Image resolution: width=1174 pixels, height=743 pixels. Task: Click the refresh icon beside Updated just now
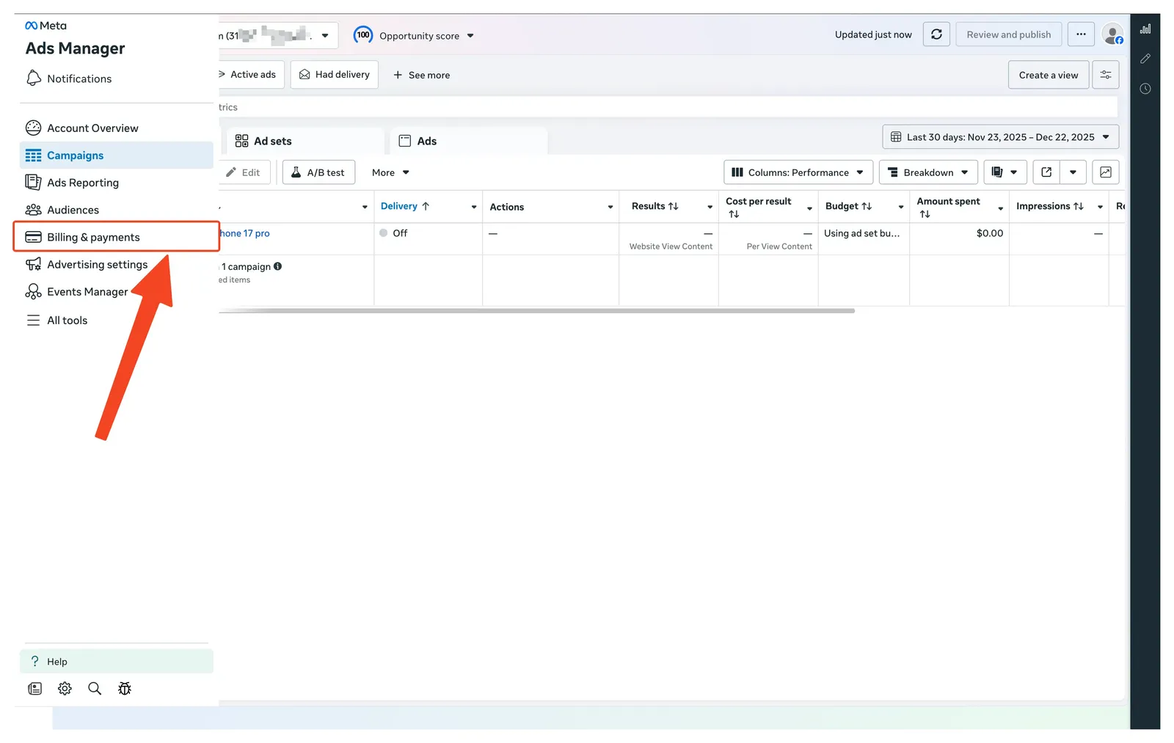pyautogui.click(x=936, y=34)
